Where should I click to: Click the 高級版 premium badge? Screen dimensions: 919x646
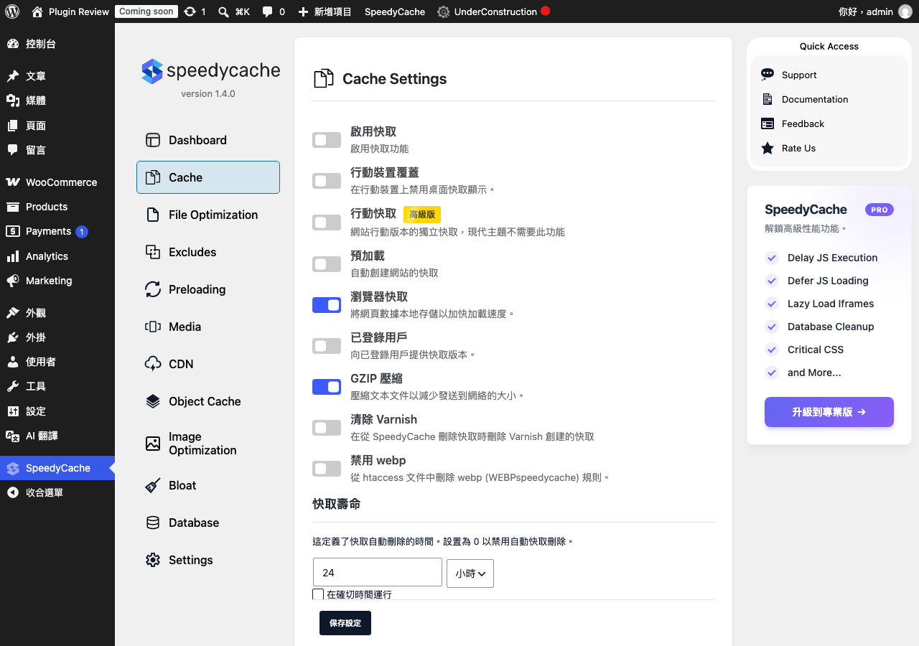tap(422, 215)
